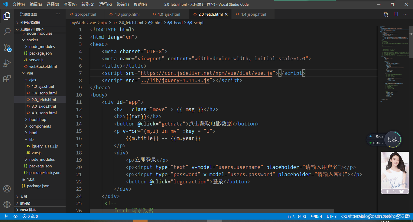Open the Extensions view
Image resolution: width=413 pixels, height=222 pixels.
click(x=7, y=79)
